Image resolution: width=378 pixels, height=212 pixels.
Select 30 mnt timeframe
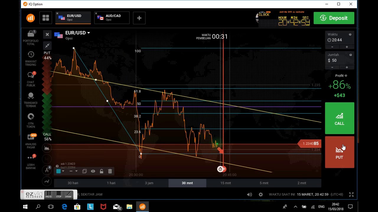(x=187, y=183)
